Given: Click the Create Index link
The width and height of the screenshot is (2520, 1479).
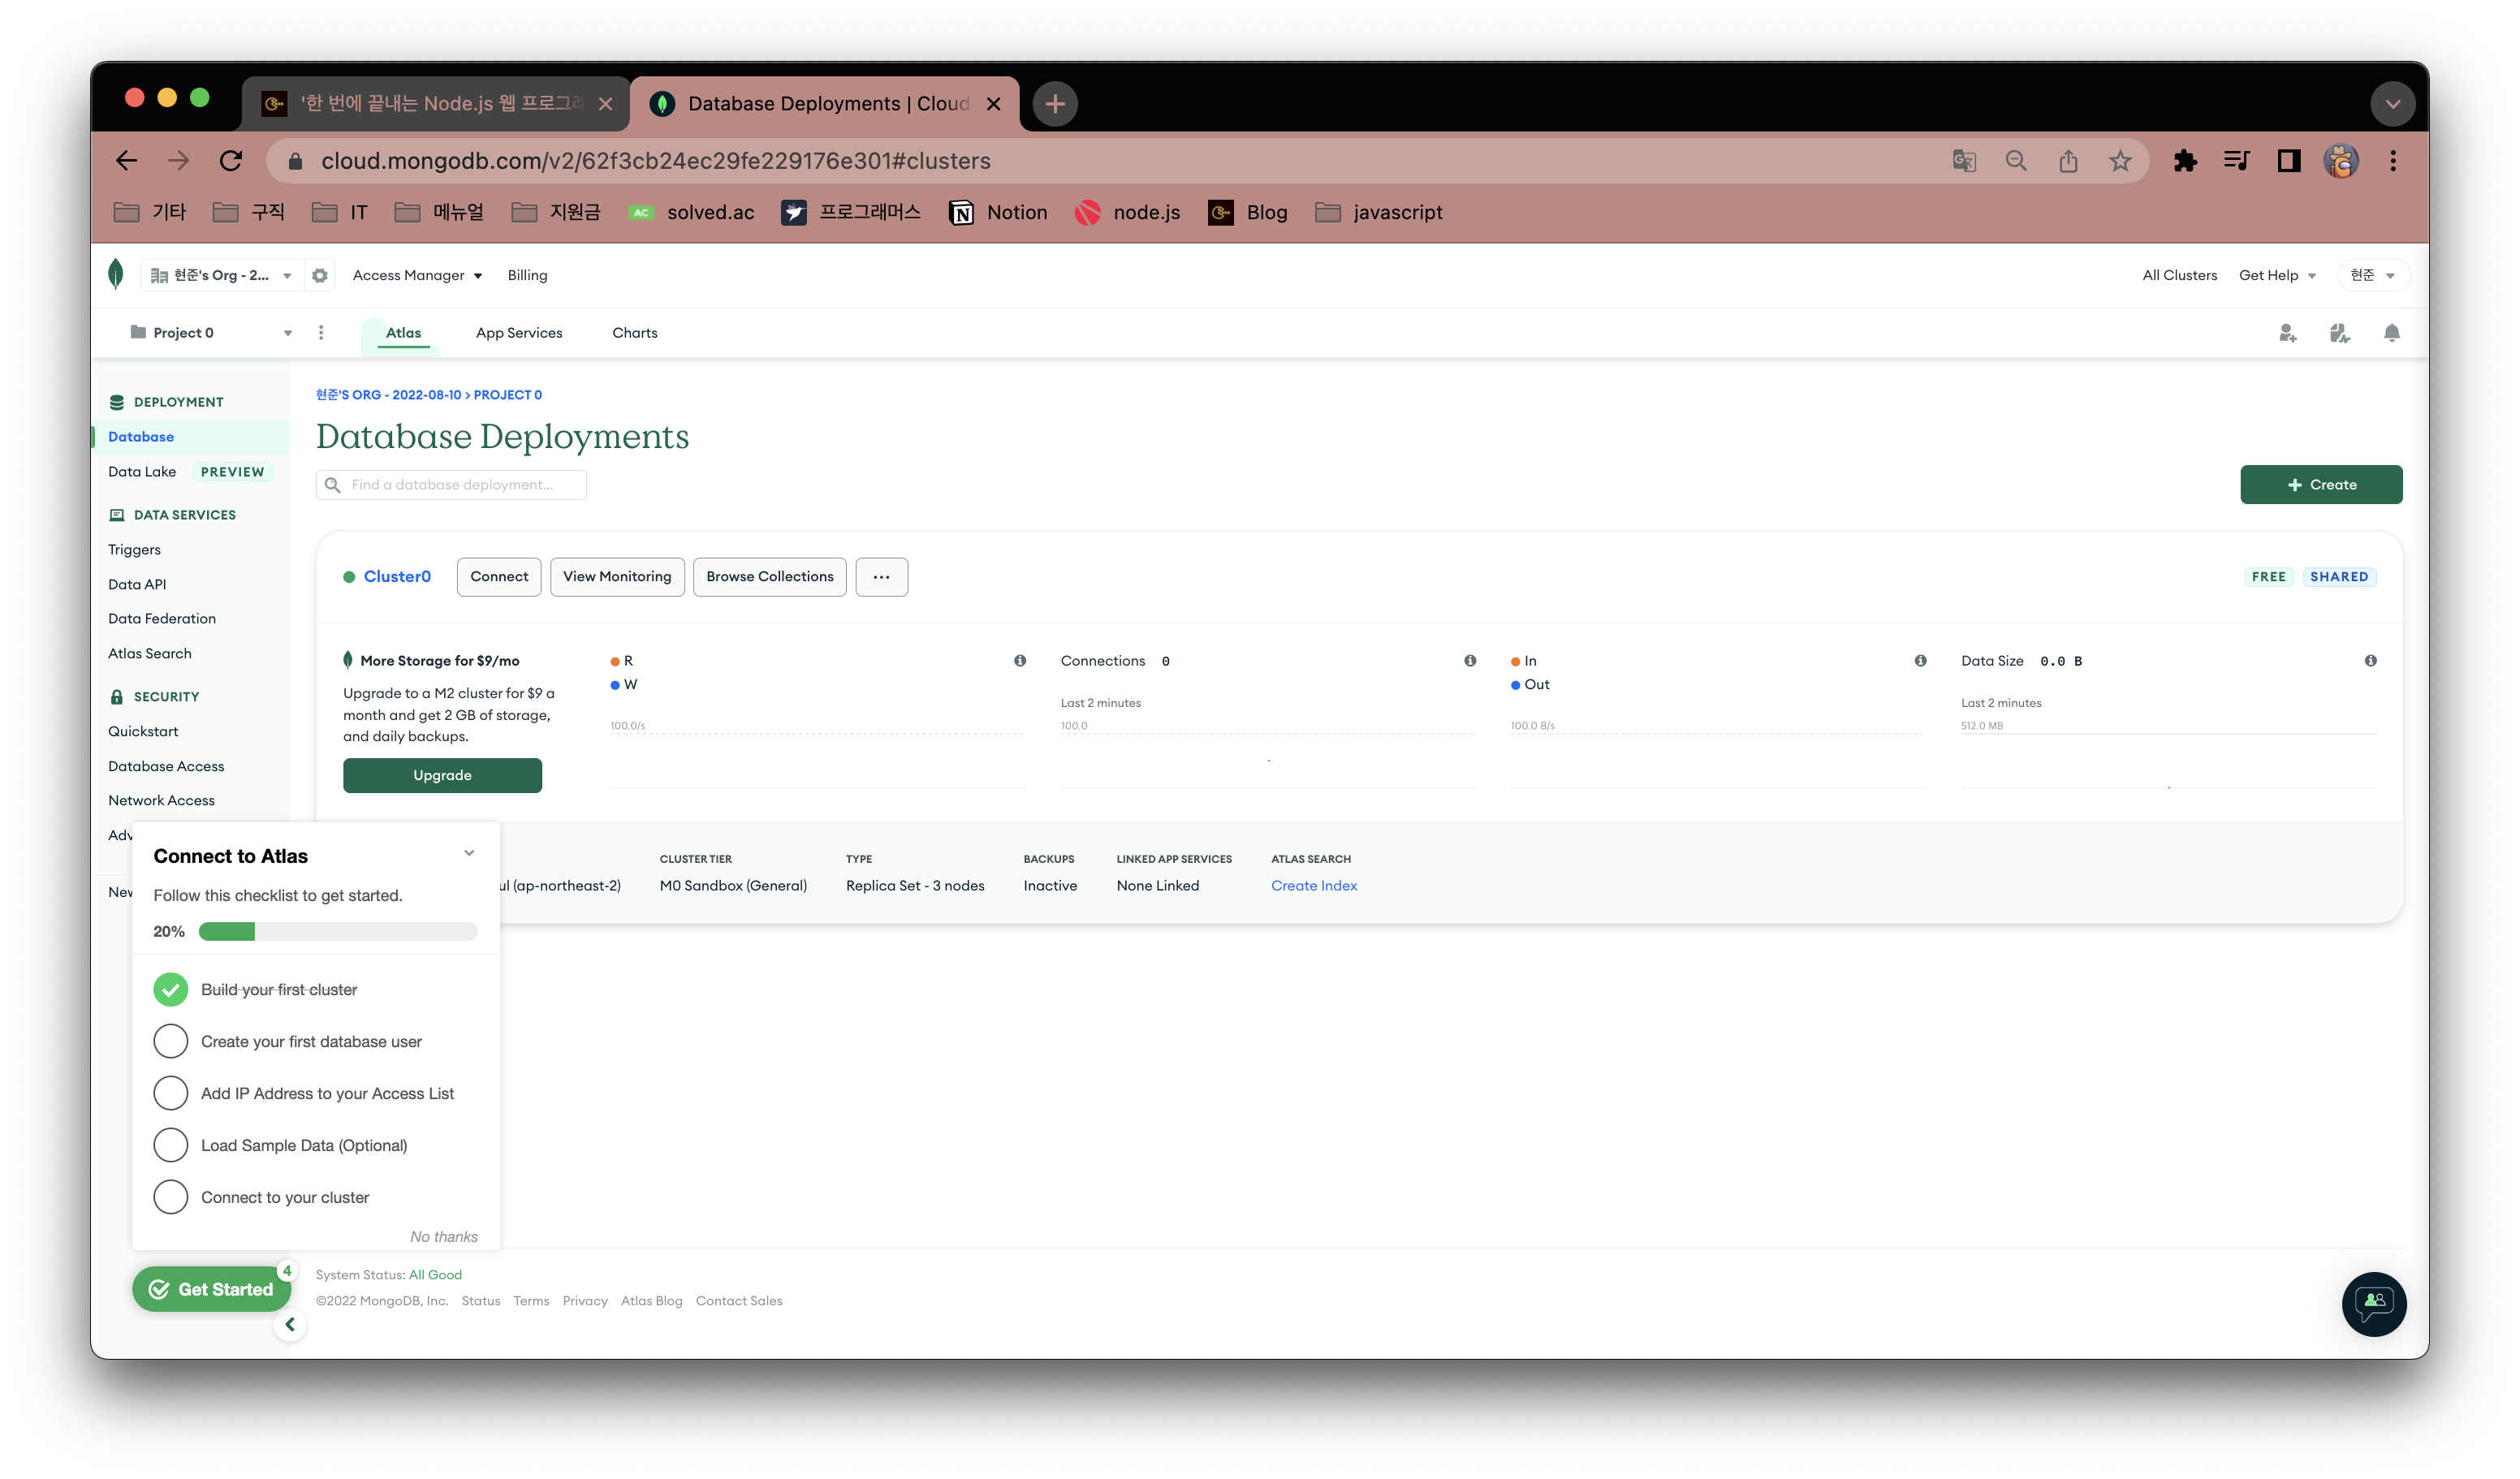Looking at the screenshot, I should [x=1314, y=886].
